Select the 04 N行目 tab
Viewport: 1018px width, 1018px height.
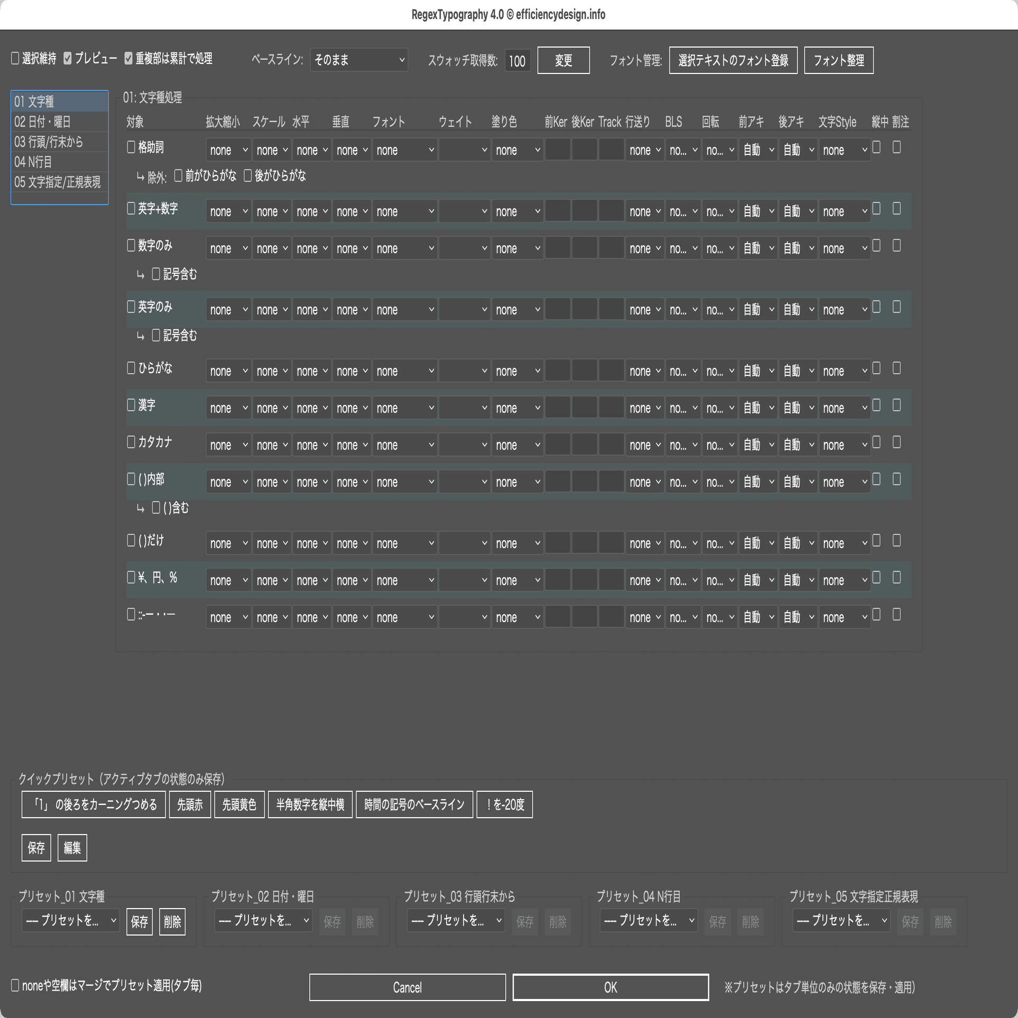[58, 162]
